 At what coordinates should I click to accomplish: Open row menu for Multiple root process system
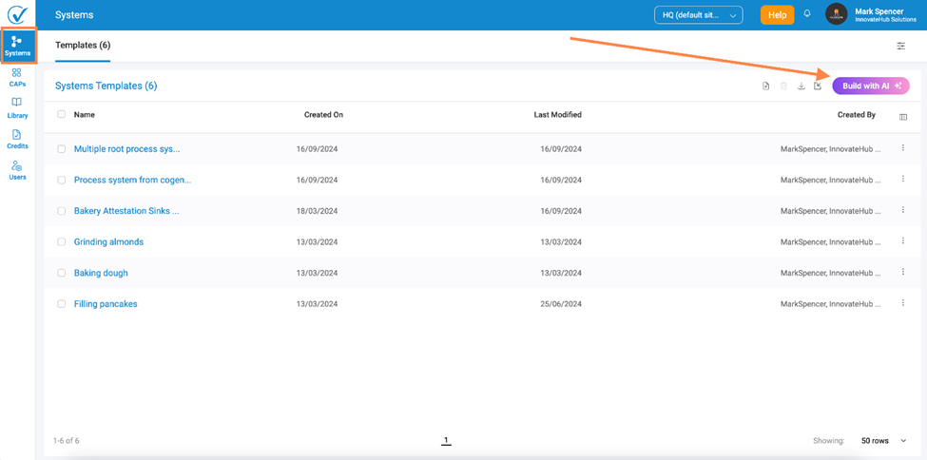(903, 148)
